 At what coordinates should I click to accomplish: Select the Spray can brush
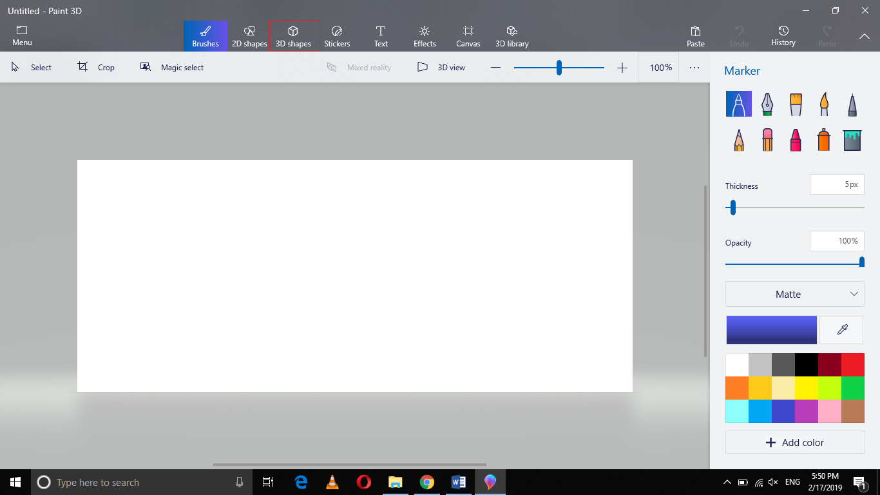[x=823, y=139]
